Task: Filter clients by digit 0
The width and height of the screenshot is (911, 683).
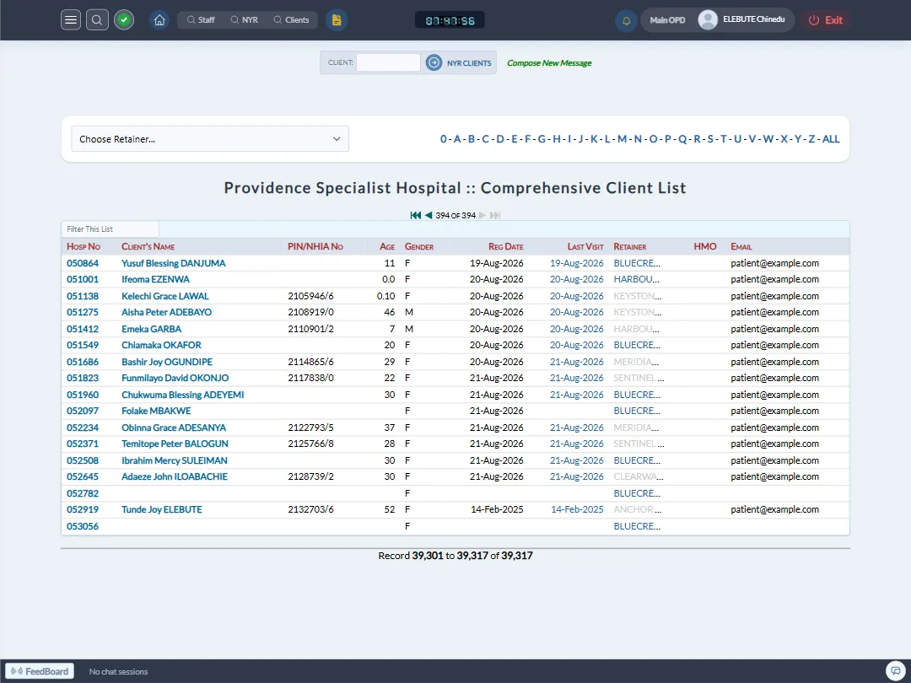Action: pyautogui.click(x=444, y=139)
